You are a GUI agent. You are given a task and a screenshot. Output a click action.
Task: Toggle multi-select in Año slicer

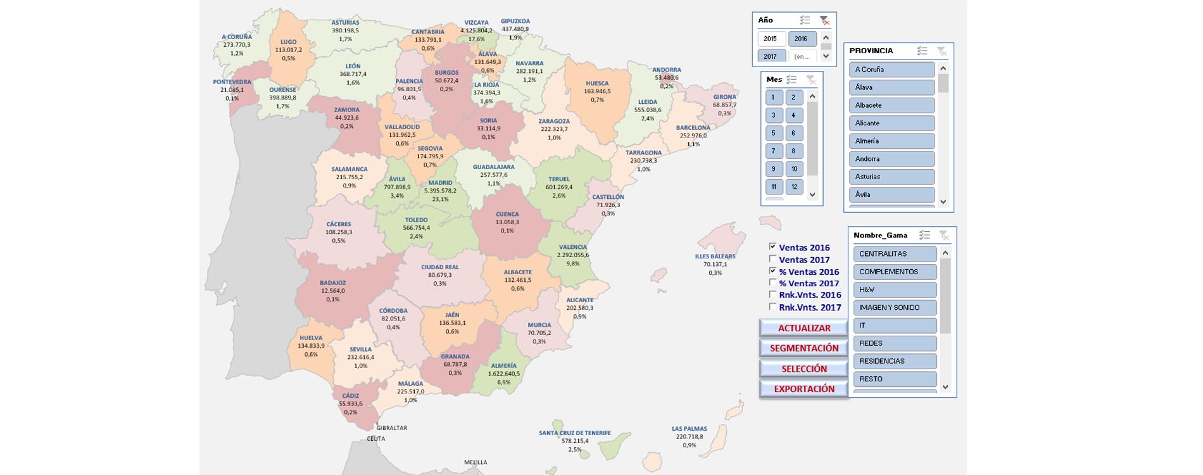(805, 20)
